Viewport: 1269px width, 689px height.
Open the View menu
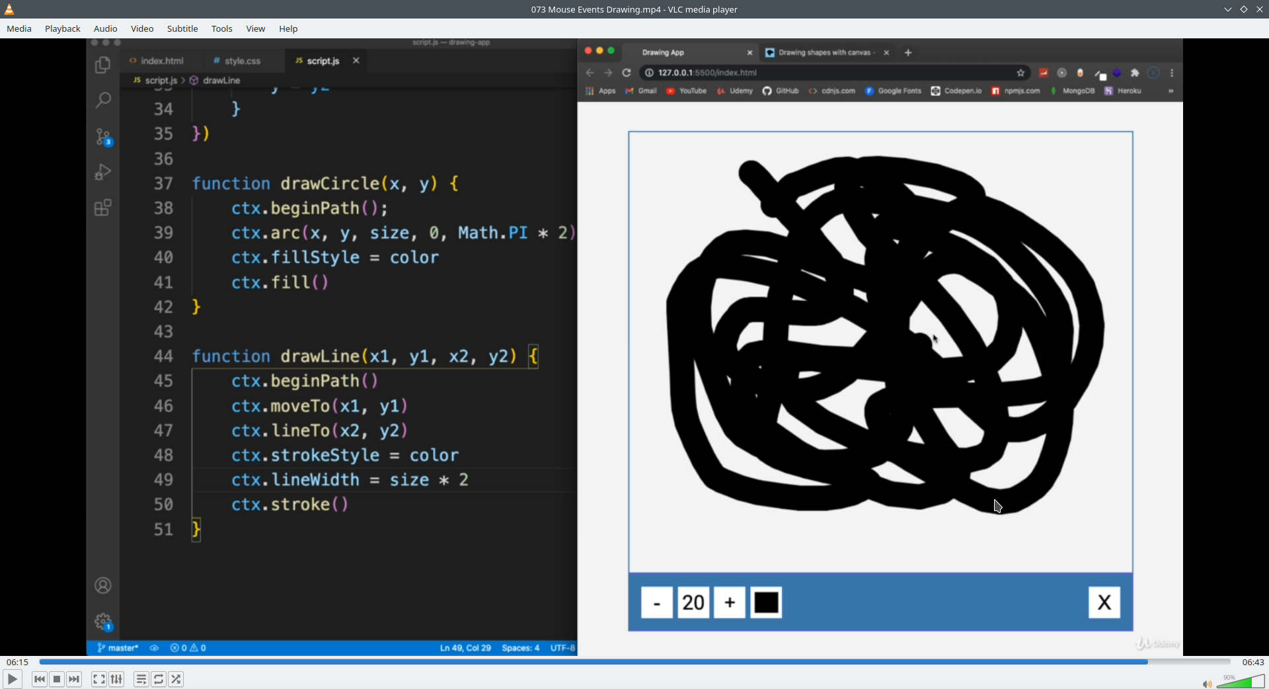point(256,28)
